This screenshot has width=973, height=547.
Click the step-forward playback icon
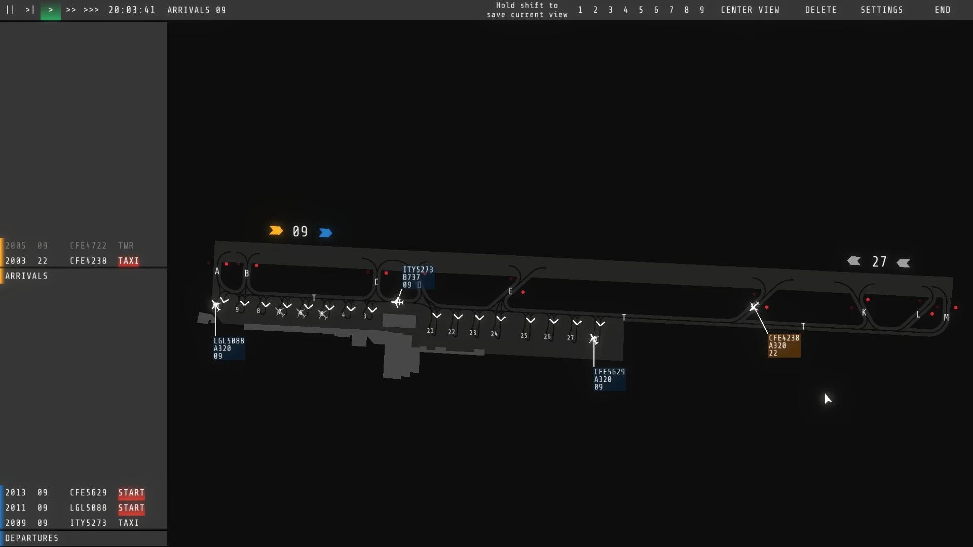coord(29,10)
